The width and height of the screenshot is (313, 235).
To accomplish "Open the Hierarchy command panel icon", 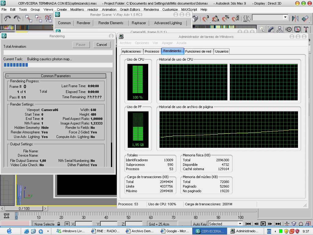I will 280,29.
